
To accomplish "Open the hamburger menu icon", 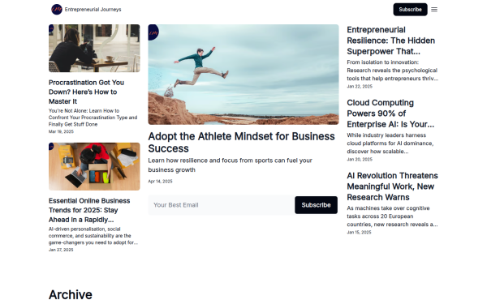I will click(434, 9).
